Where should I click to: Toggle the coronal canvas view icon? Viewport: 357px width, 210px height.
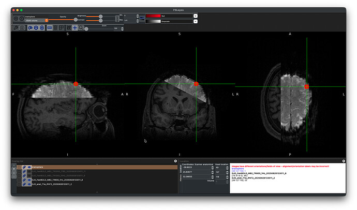point(36,27)
